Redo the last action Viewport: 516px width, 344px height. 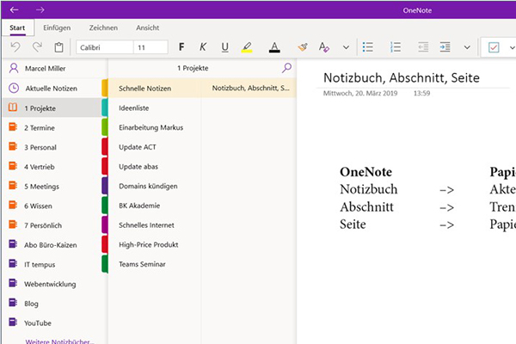[x=37, y=47]
